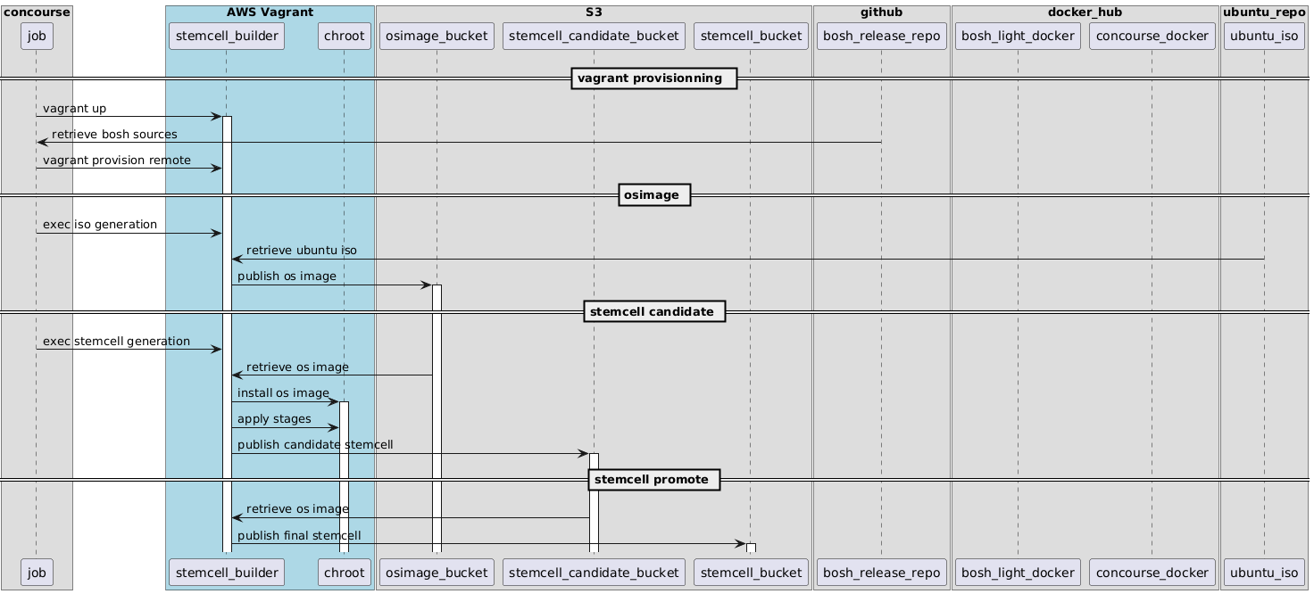Click the 'vagrant up' message label
Image resolution: width=1314 pixels, height=594 pixels.
(74, 109)
